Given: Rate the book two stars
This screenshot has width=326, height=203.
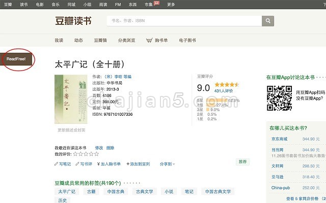Looking at the screenshot, I should coord(80,154).
